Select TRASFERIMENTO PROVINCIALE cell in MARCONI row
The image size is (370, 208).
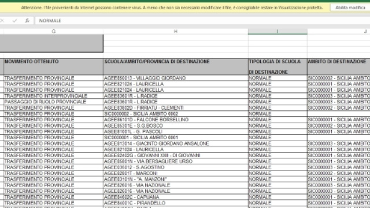tap(53, 173)
